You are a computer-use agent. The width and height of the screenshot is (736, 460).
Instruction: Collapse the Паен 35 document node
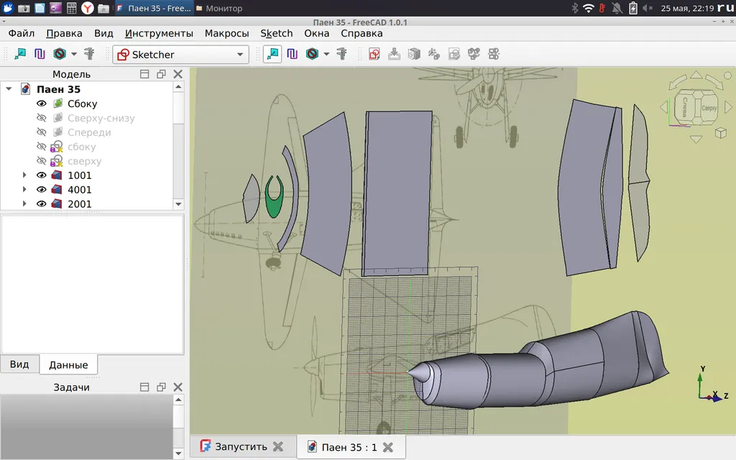[x=9, y=89]
